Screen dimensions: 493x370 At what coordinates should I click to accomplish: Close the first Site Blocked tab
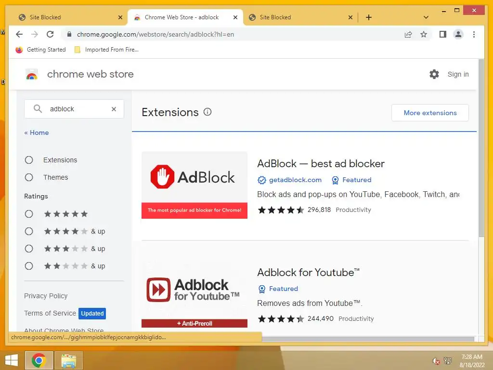pos(120,17)
